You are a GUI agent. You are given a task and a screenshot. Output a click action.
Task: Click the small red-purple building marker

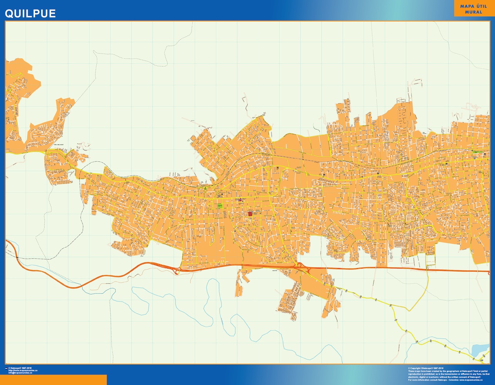(x=241, y=200)
